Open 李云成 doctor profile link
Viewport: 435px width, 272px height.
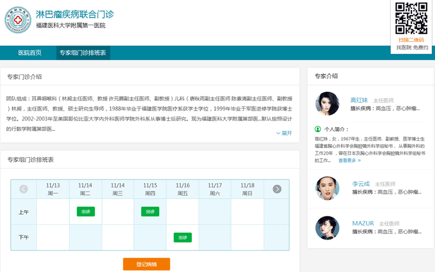tap(361, 184)
